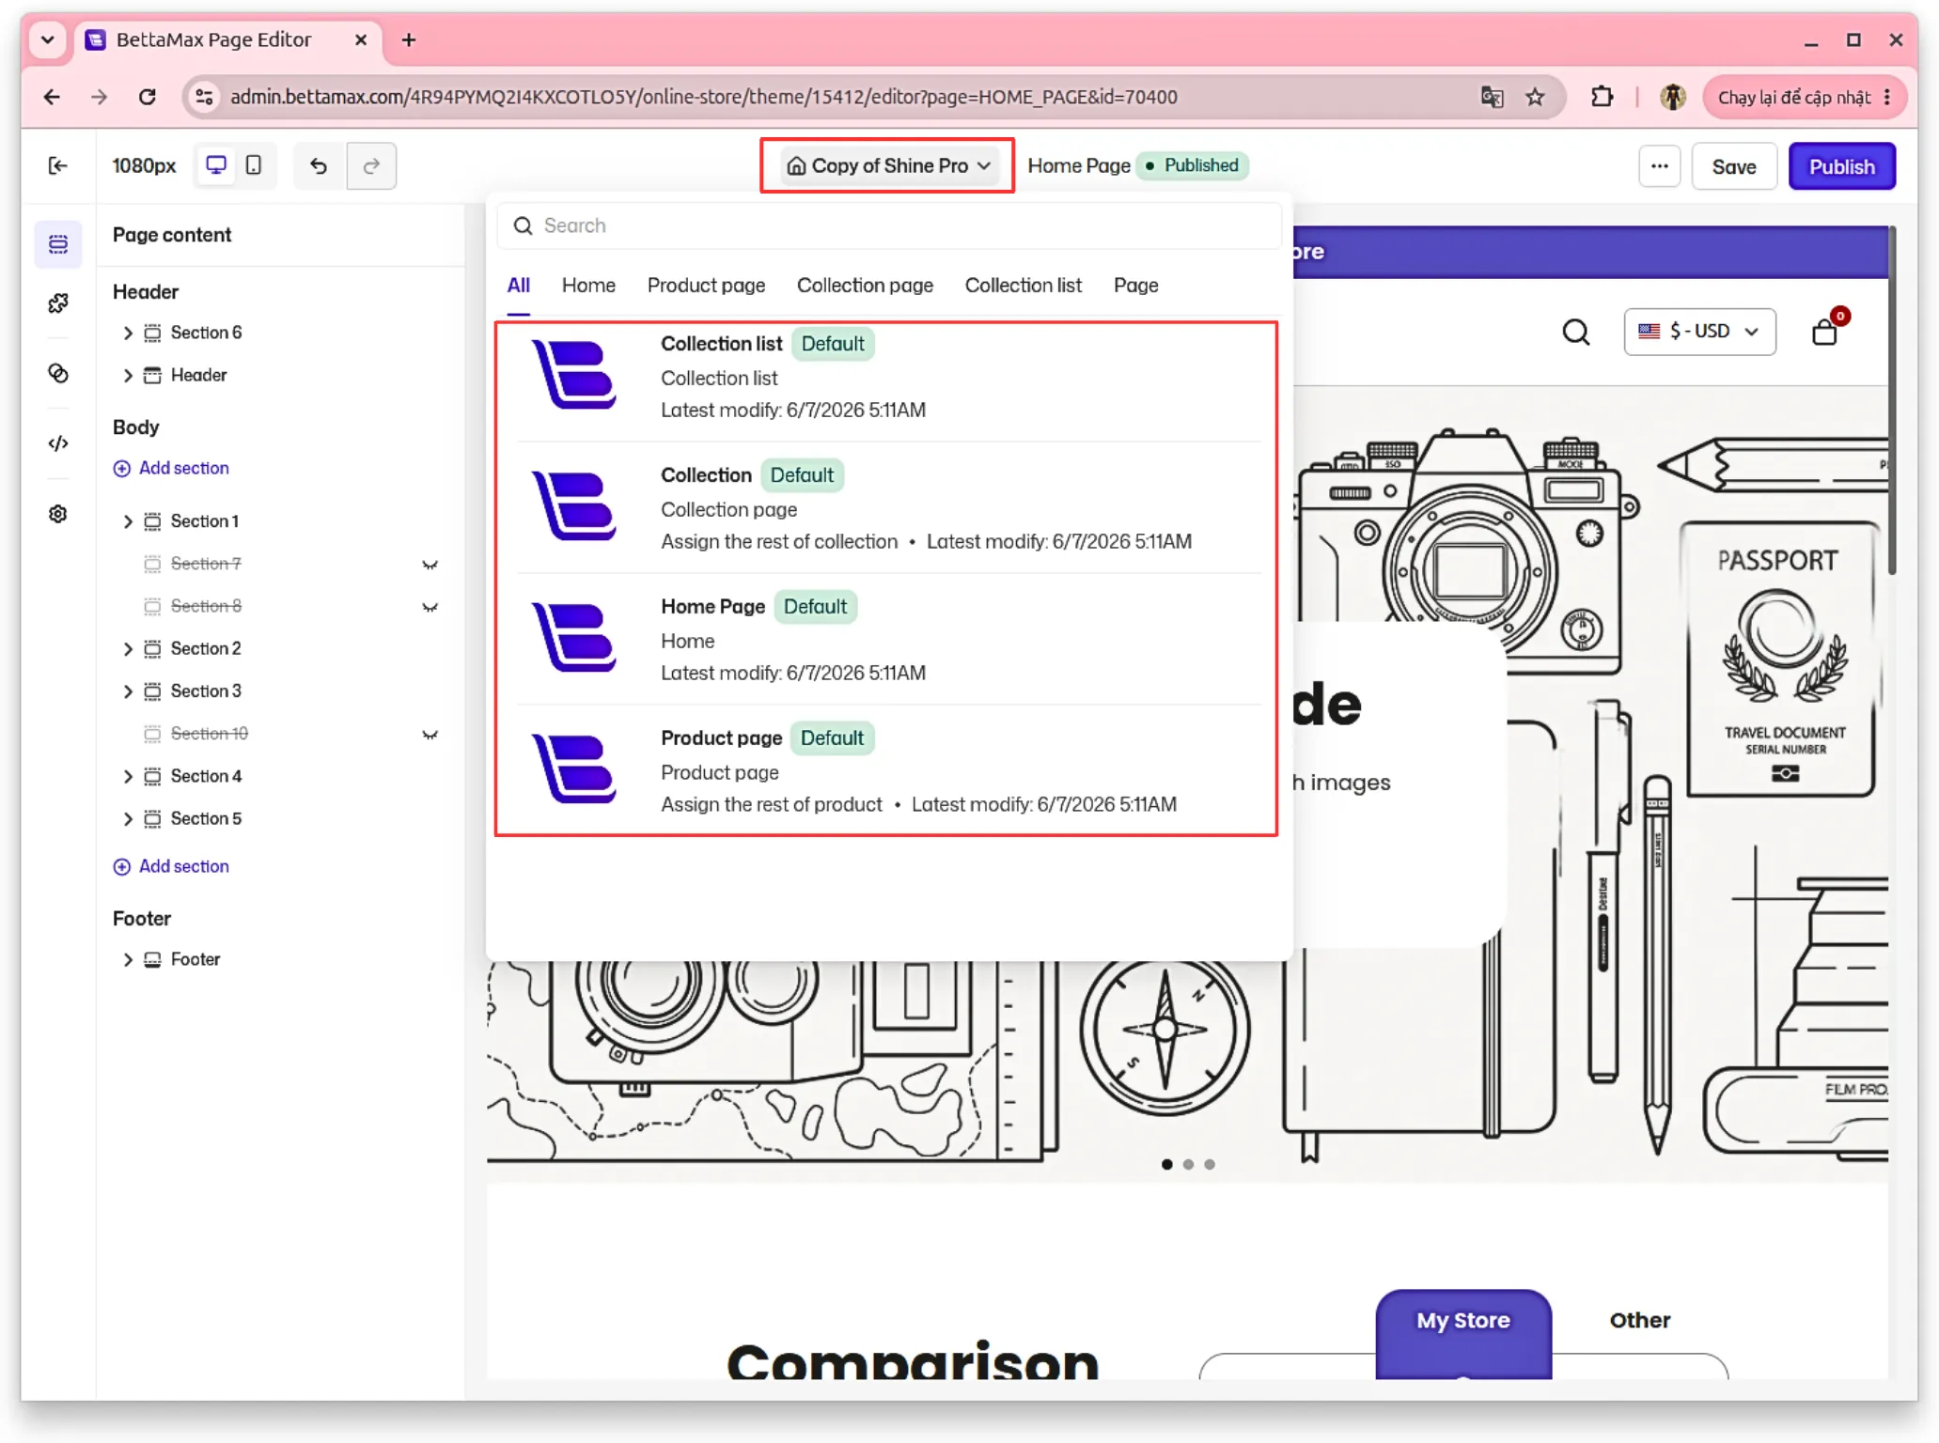1939x1443 pixels.
Task: Publish the theme
Action: coord(1840,166)
